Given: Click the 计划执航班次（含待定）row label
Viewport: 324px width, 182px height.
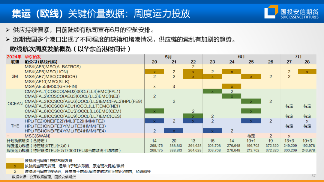Looking at the screenshot, I should 27,141.
